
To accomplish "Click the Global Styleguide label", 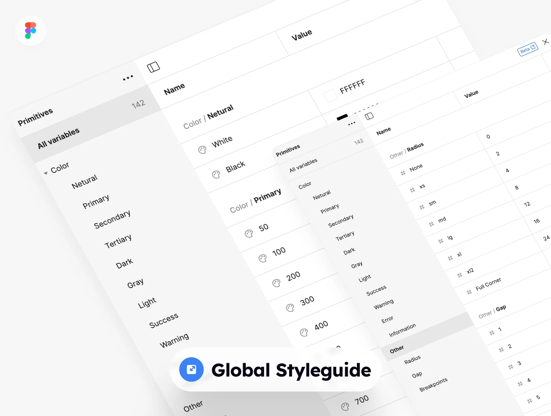I will (291, 370).
